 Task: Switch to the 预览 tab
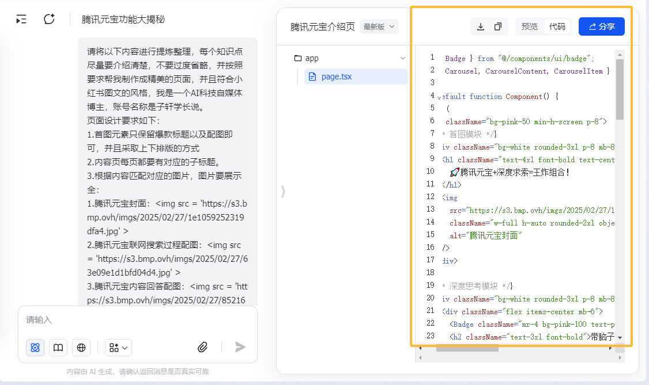529,26
